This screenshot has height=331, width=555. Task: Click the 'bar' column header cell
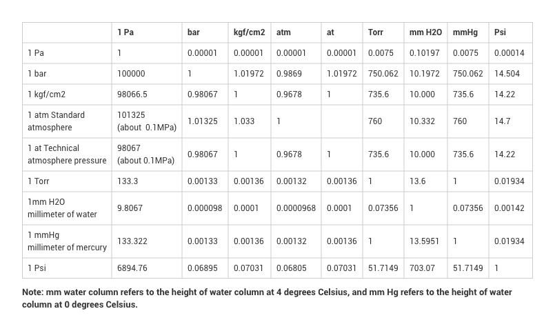194,32
